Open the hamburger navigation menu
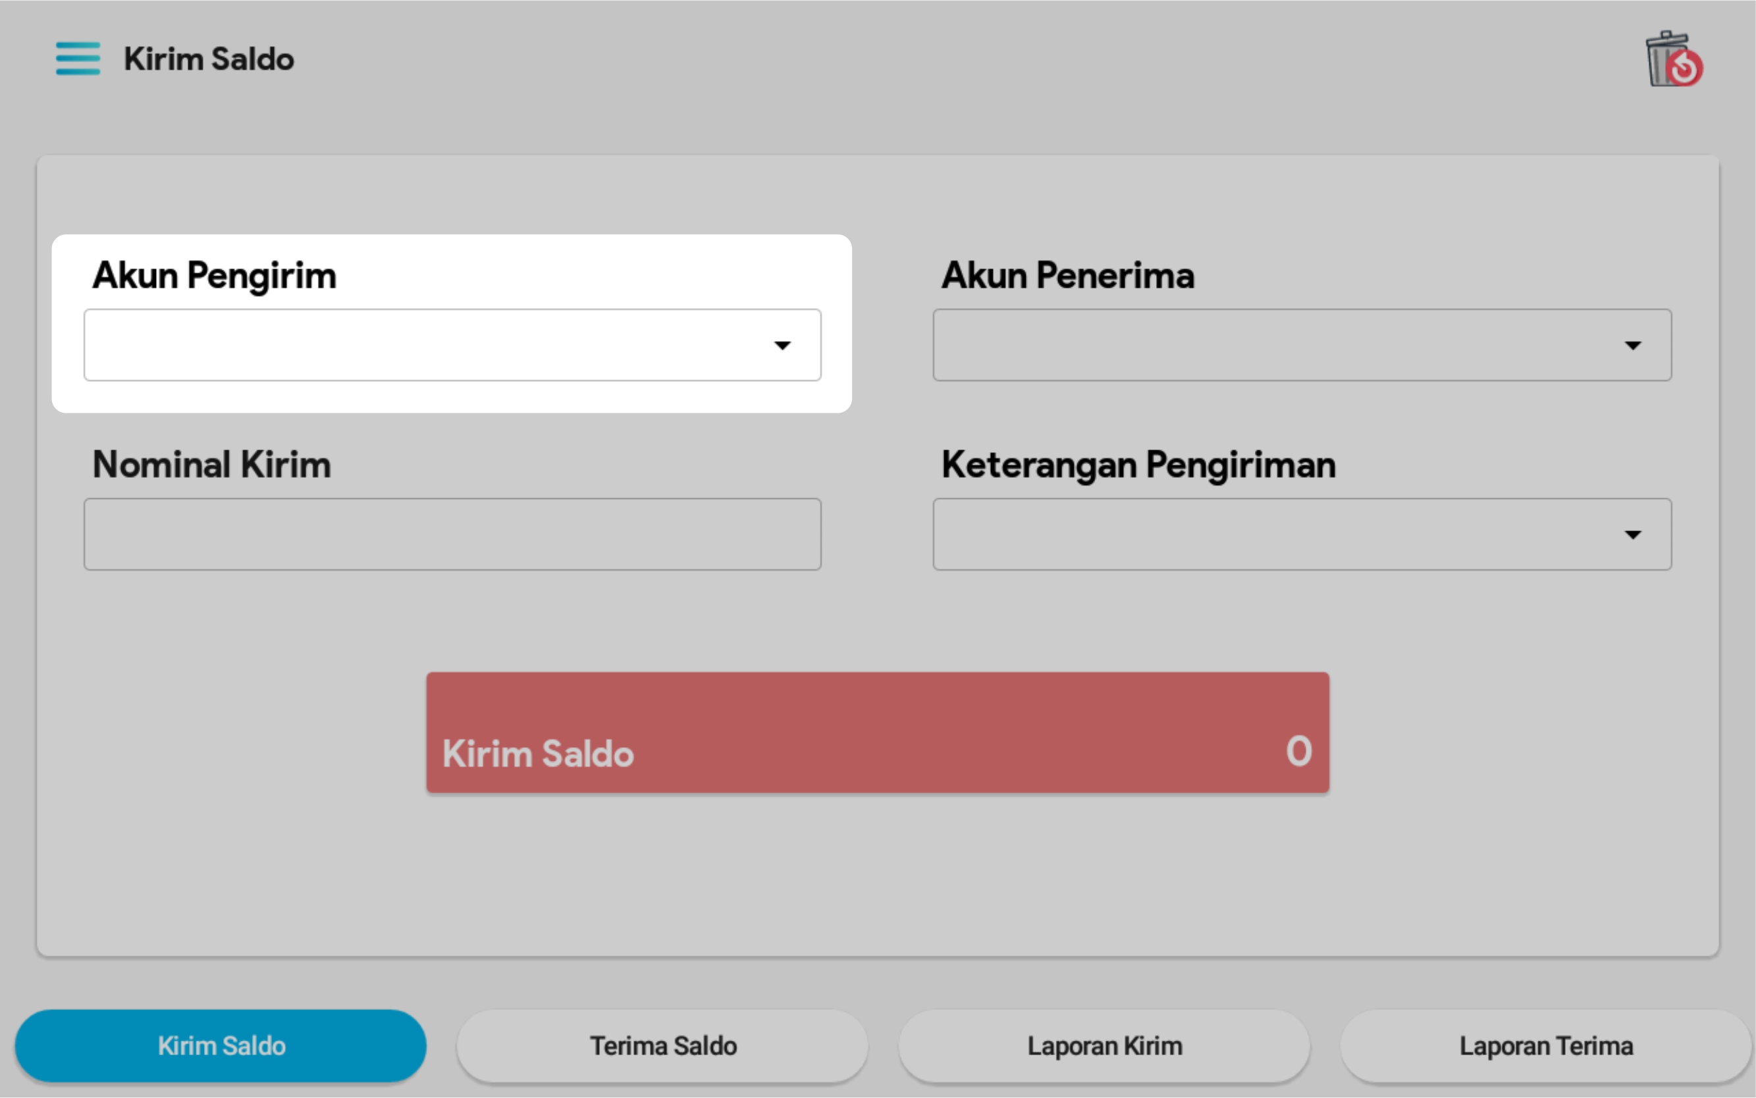The height and width of the screenshot is (1098, 1756). click(78, 58)
